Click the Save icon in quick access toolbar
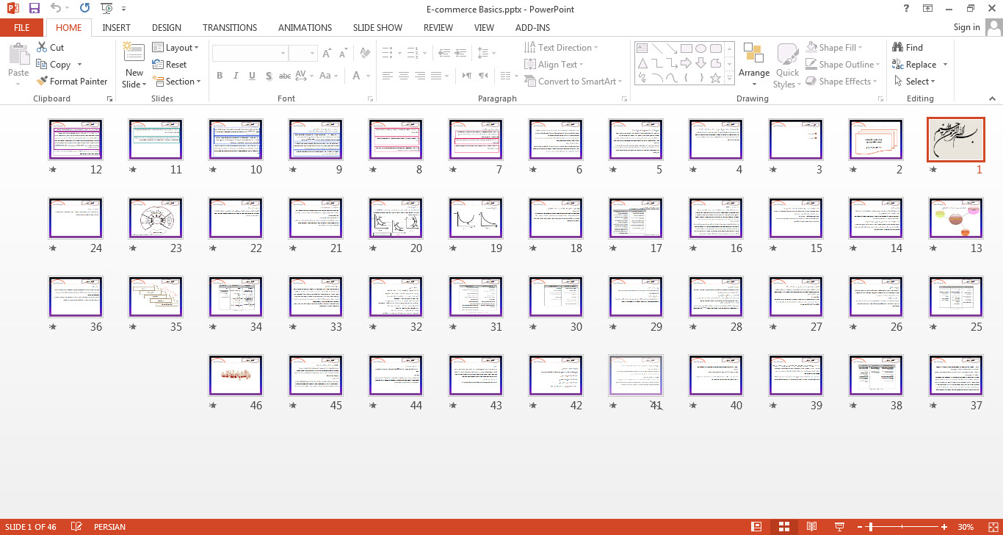Image resolution: width=1003 pixels, height=535 pixels. pos(35,9)
